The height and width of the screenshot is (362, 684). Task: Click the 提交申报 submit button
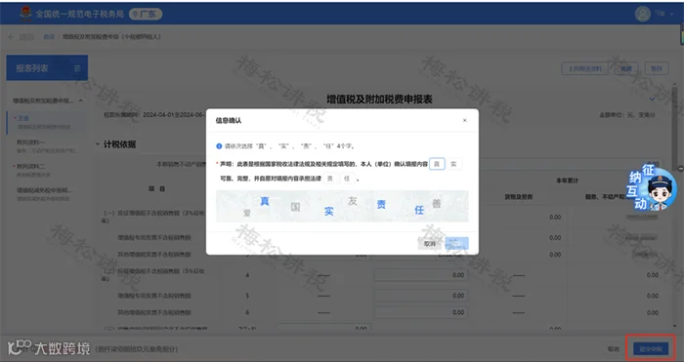point(651,348)
